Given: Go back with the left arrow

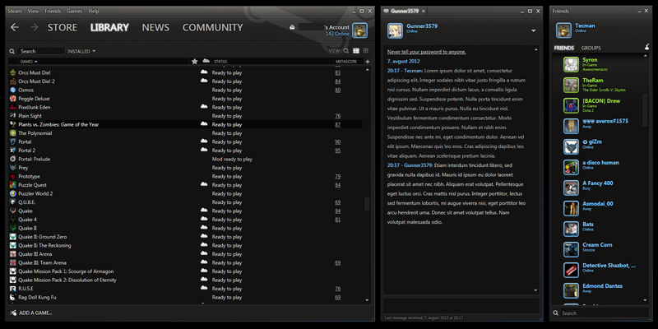Looking at the screenshot, I should (x=14, y=27).
